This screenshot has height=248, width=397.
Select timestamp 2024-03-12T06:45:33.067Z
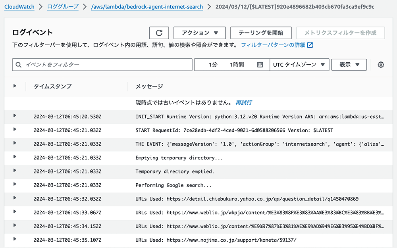(67, 213)
